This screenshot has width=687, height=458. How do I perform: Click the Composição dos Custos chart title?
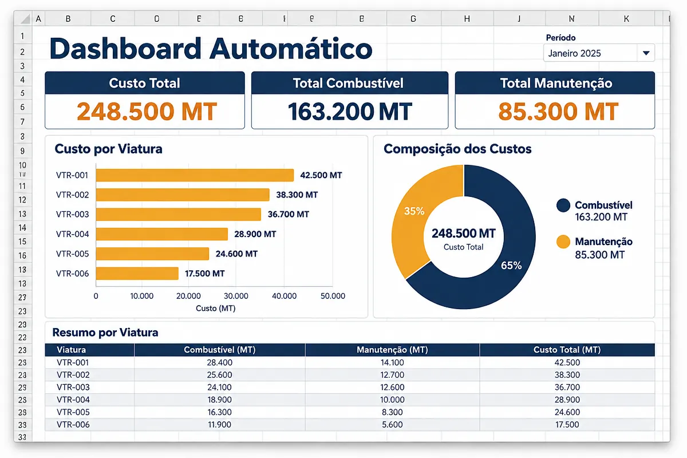point(457,149)
